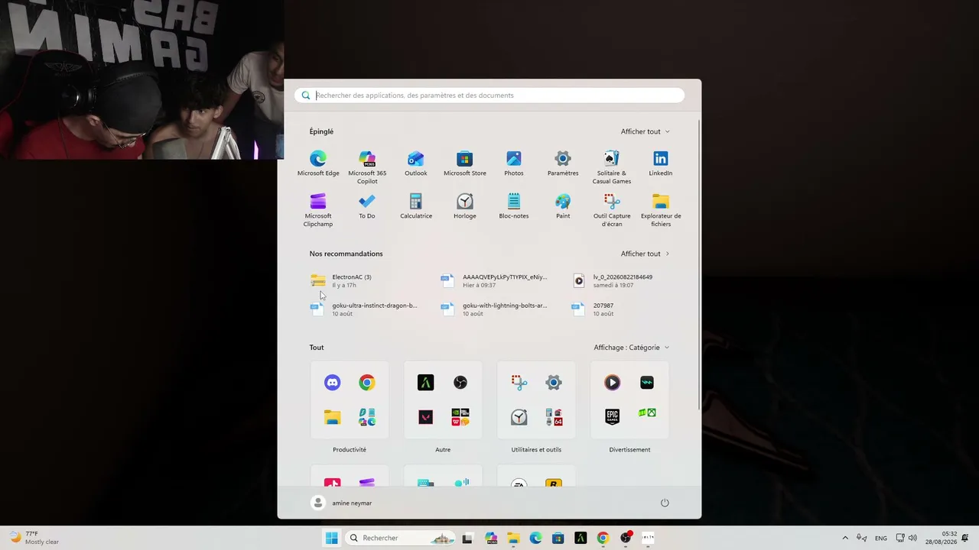The height and width of the screenshot is (550, 979).
Task: Open OBS Studio from the taskbar
Action: [x=626, y=538]
